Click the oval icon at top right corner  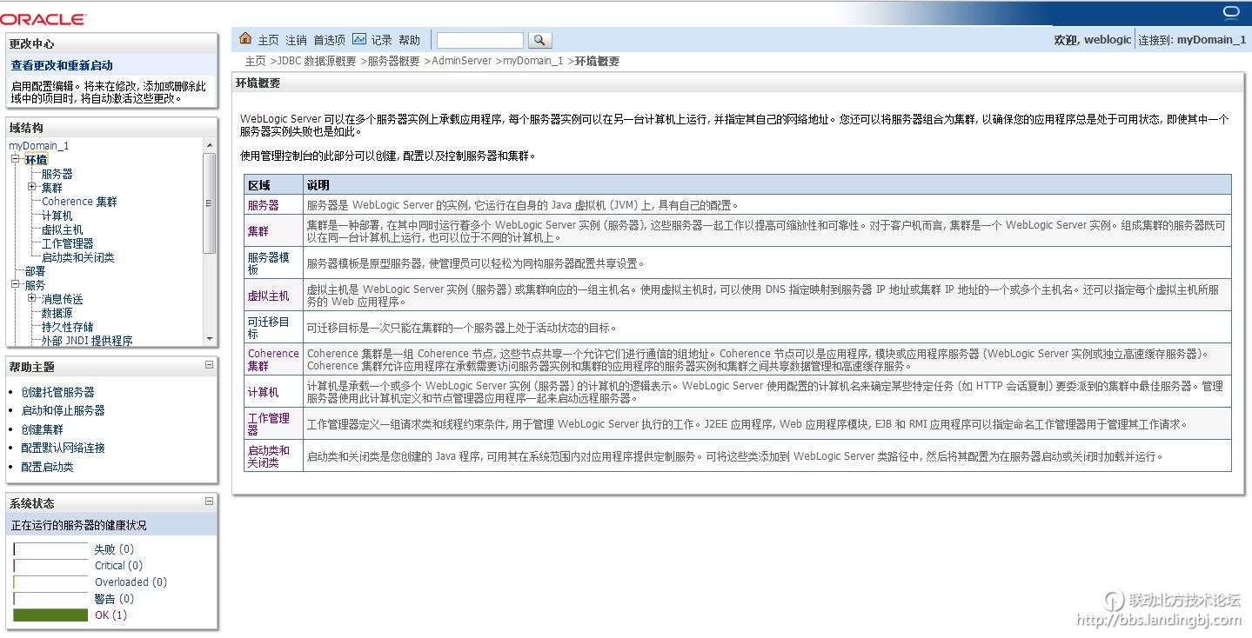click(x=1230, y=12)
